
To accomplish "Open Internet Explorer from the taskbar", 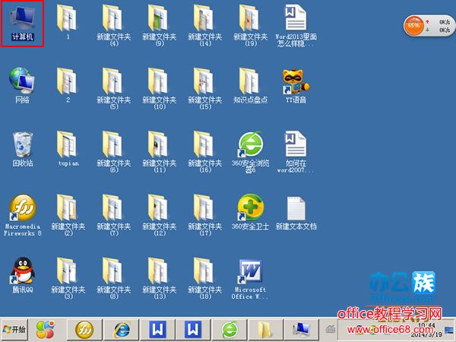I will tap(122, 329).
